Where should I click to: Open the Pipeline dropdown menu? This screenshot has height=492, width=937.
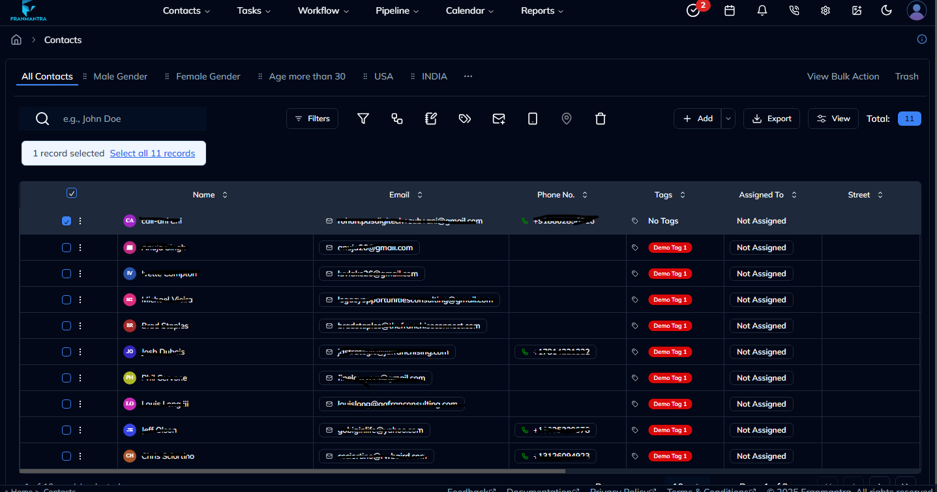[397, 10]
